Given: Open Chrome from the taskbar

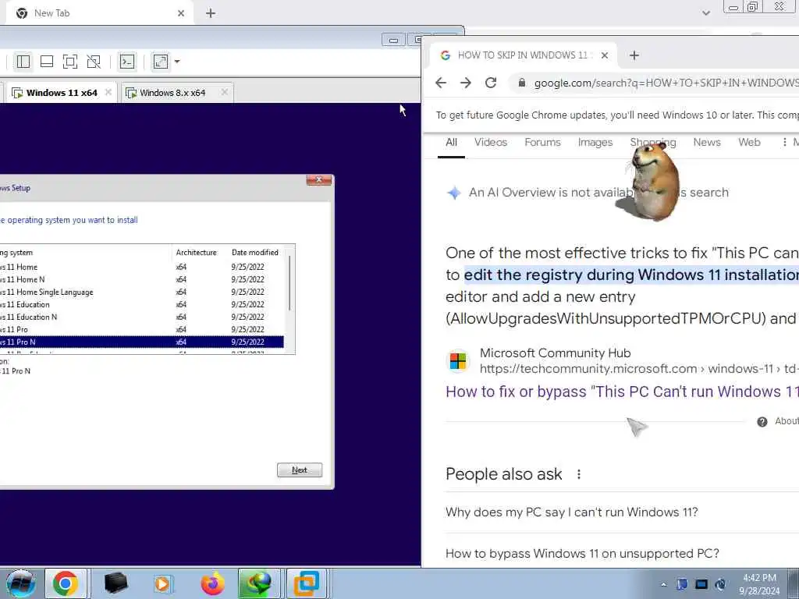Looking at the screenshot, I should 66,583.
